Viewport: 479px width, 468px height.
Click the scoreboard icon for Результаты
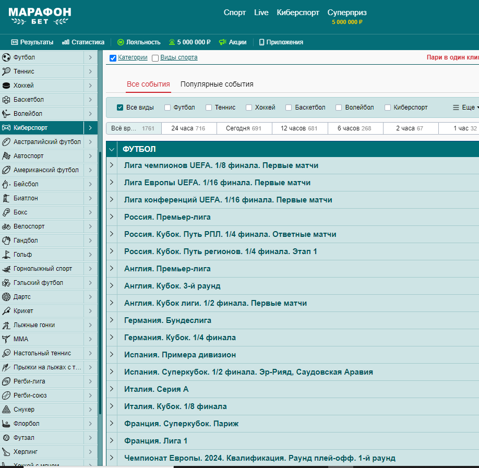pos(15,42)
